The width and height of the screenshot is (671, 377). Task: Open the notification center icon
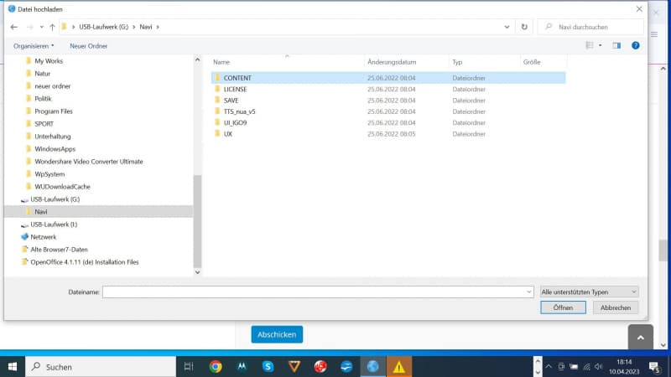point(654,367)
